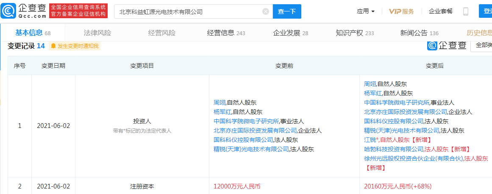The height and width of the screenshot is (194, 492).
Task: Click the bell change-notification icon
Action: (x=53, y=46)
